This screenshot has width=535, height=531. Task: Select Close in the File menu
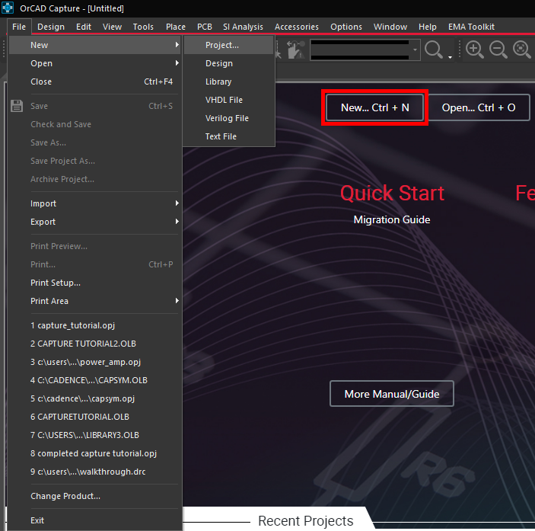point(94,82)
